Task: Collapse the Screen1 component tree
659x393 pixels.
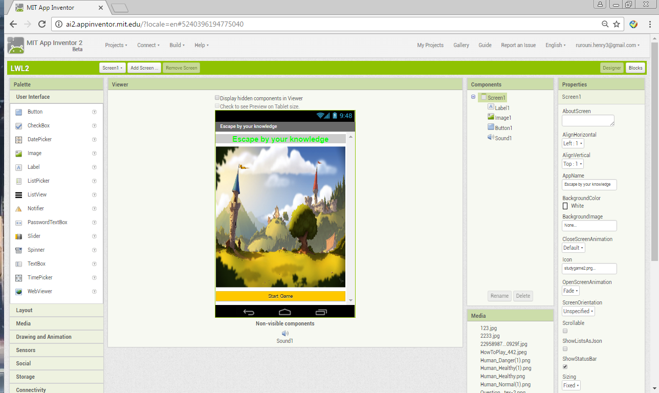Action: 473,97
